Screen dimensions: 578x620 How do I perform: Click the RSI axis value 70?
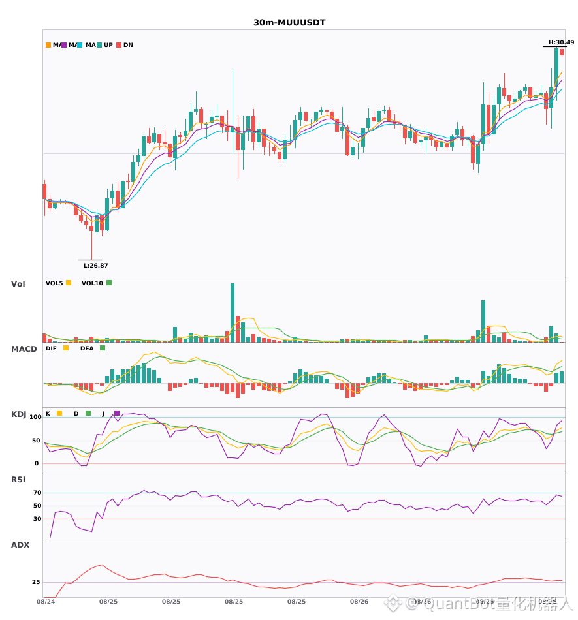tap(37, 493)
